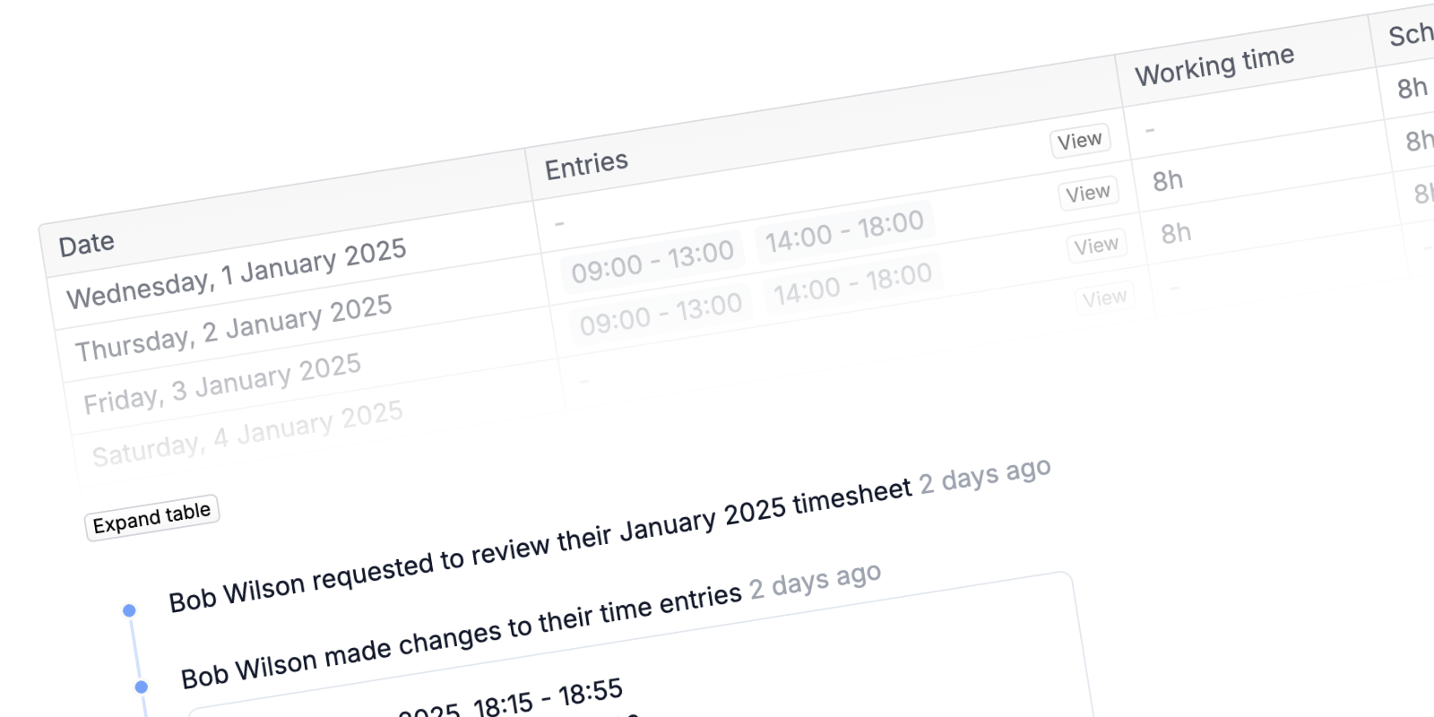Click the Working time column header
Screen dimensions: 1434x717
1214,65
